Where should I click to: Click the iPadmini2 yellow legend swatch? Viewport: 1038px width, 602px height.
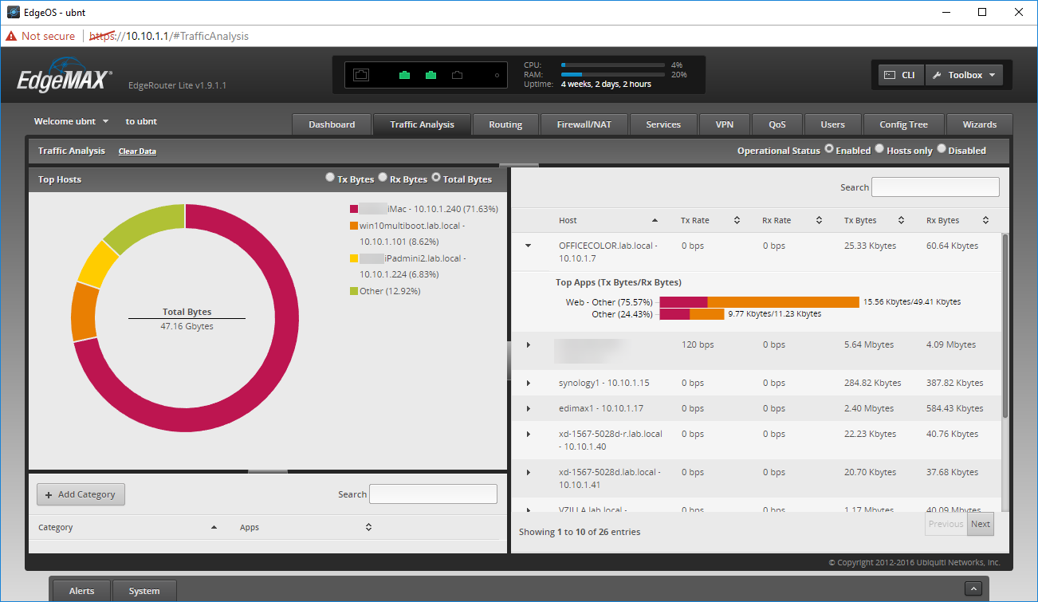tap(354, 258)
